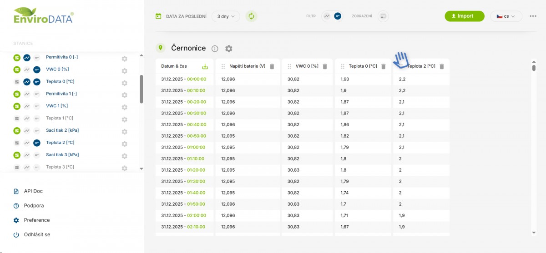Remove the VWC 0 [%] column
546x253 pixels.
325,66
